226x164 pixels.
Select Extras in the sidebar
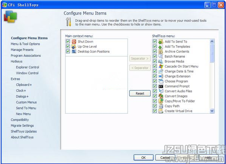[15, 79]
